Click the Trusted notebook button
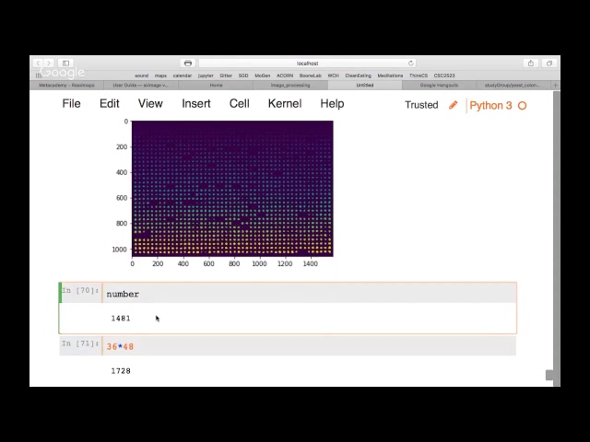Viewport: 590px width, 442px height. point(421,105)
